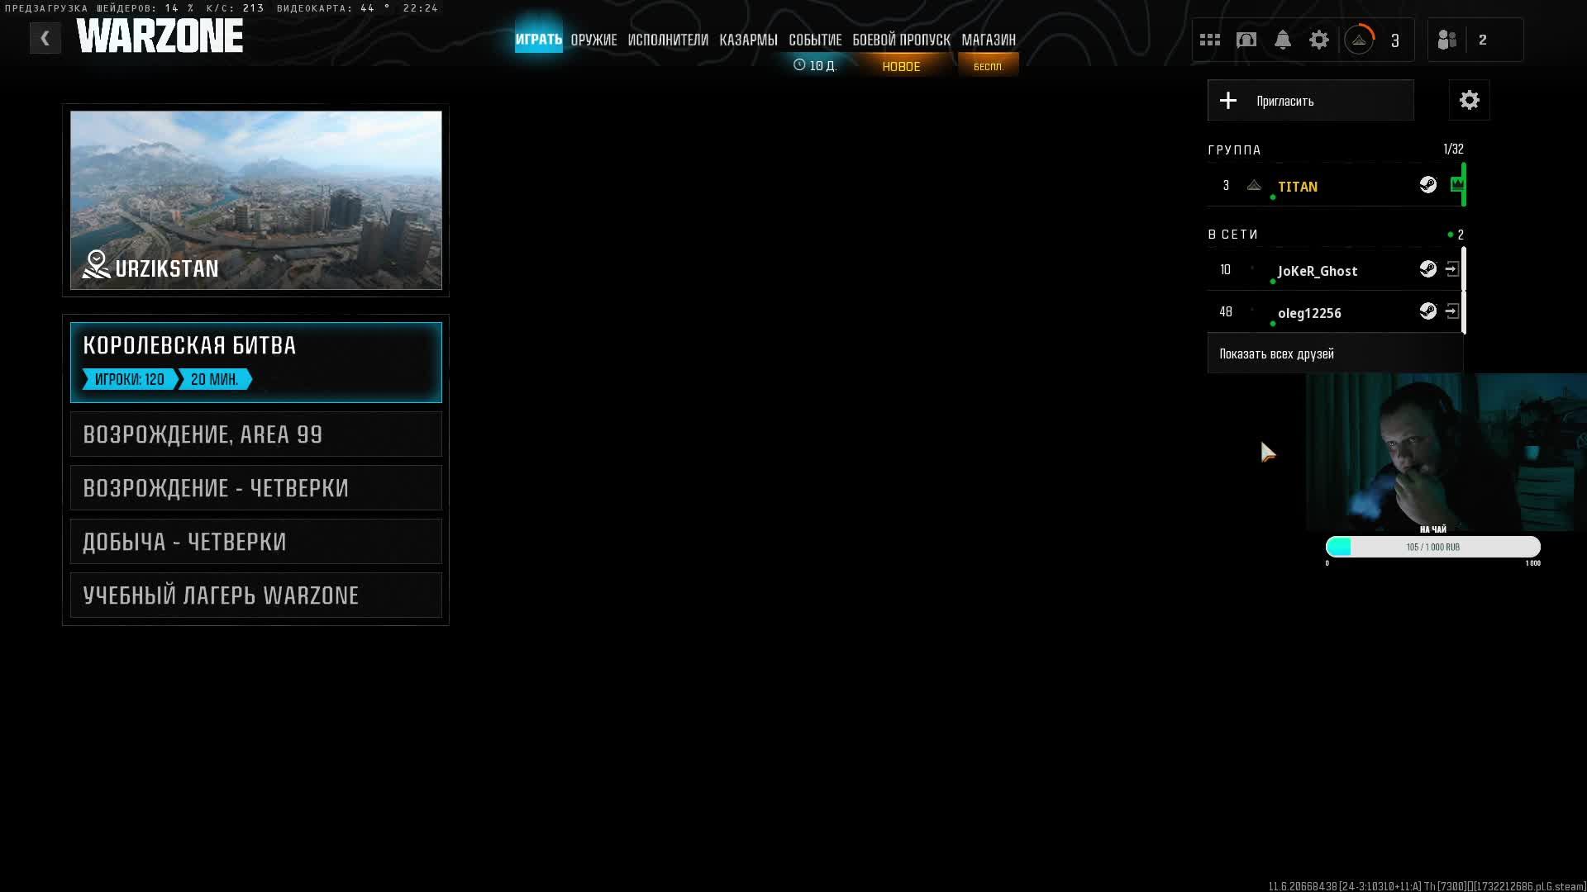
Task: Click the Urzikstan map thumbnail
Action: coord(255,200)
